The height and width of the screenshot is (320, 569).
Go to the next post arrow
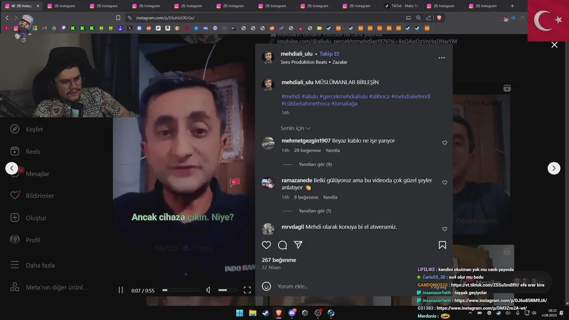553,168
